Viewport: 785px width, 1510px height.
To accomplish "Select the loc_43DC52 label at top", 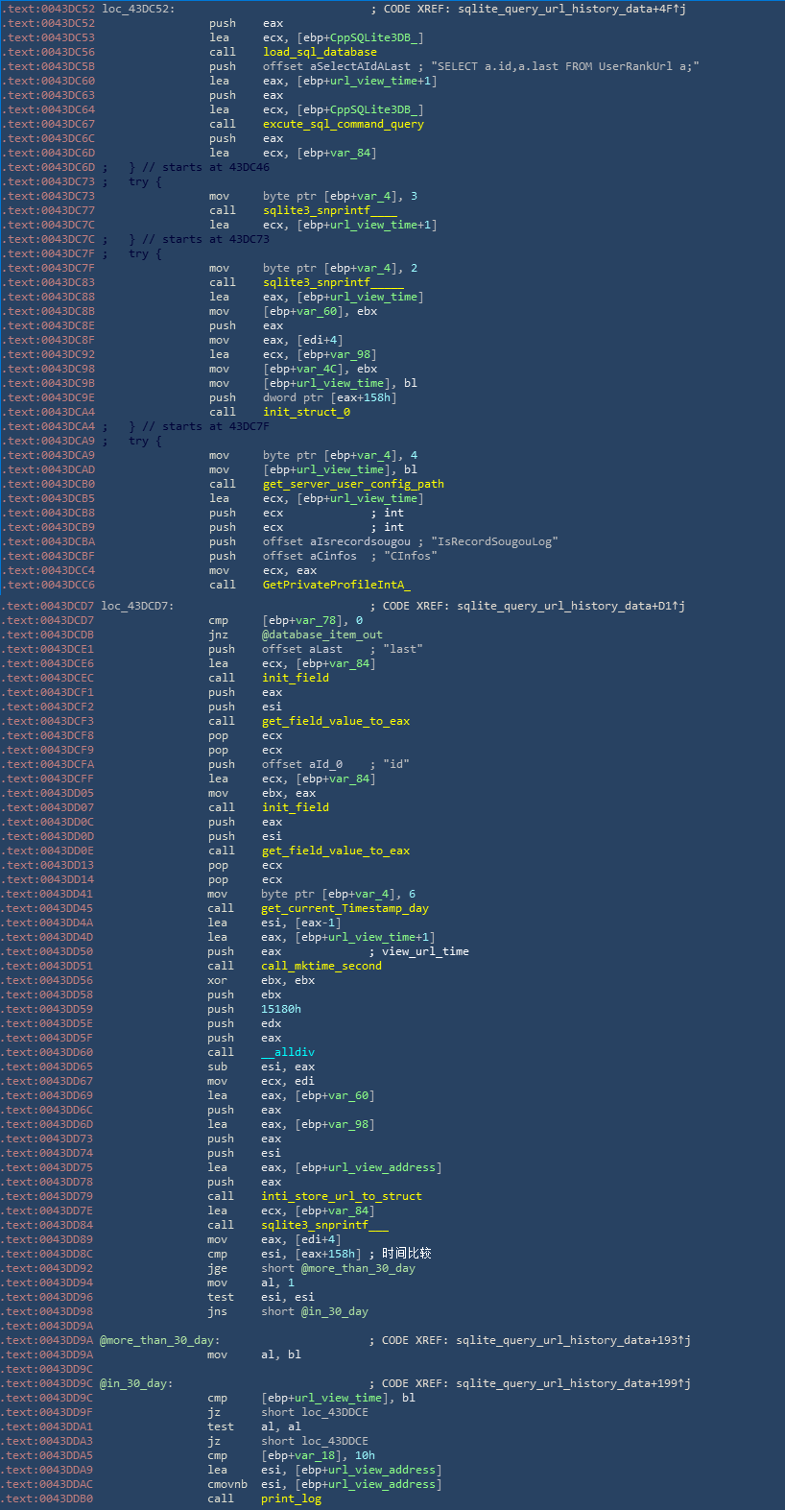I will tap(138, 9).
